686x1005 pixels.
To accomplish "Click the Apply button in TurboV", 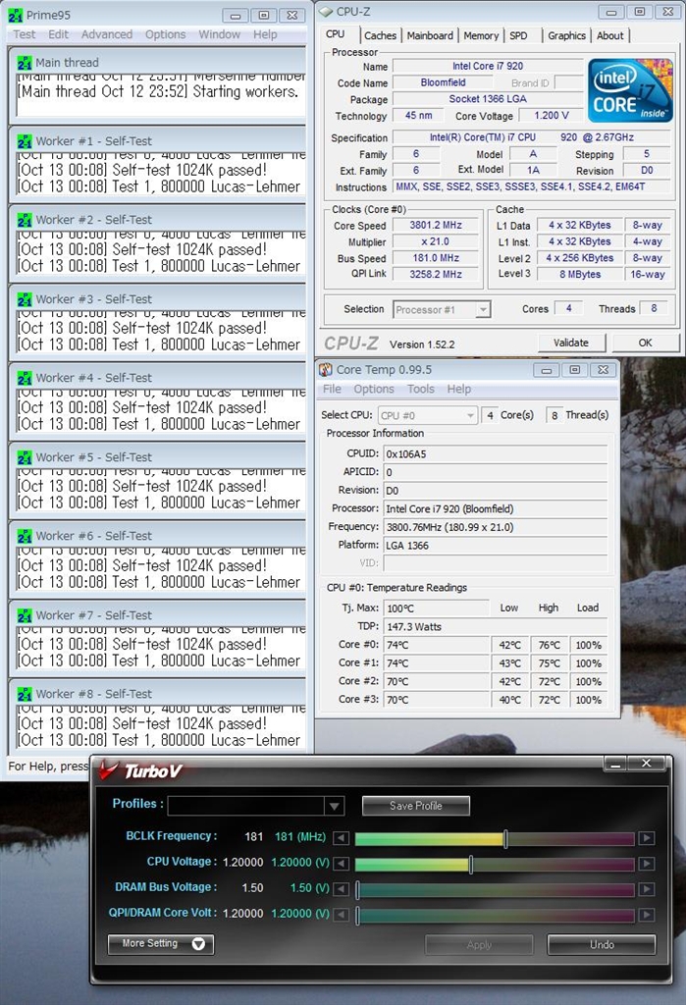I will point(479,944).
